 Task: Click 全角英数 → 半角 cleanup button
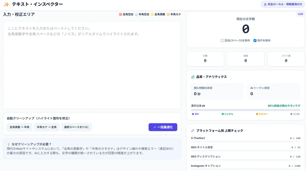click(x=19, y=127)
